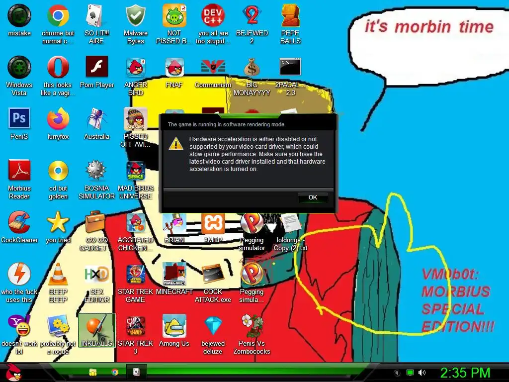
Task: Dismiss the rendering warning with OK
Action: coord(313,197)
